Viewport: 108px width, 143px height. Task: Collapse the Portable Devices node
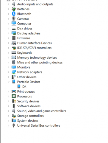pyautogui.click(x=9, y=82)
